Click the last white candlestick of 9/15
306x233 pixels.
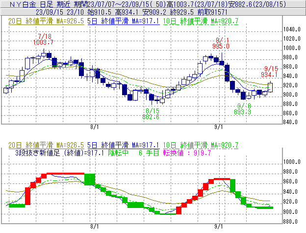[x=270, y=87]
